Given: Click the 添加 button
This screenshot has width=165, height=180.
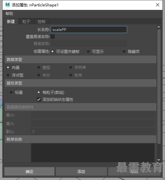Looking at the screenshot, I should [81, 171].
